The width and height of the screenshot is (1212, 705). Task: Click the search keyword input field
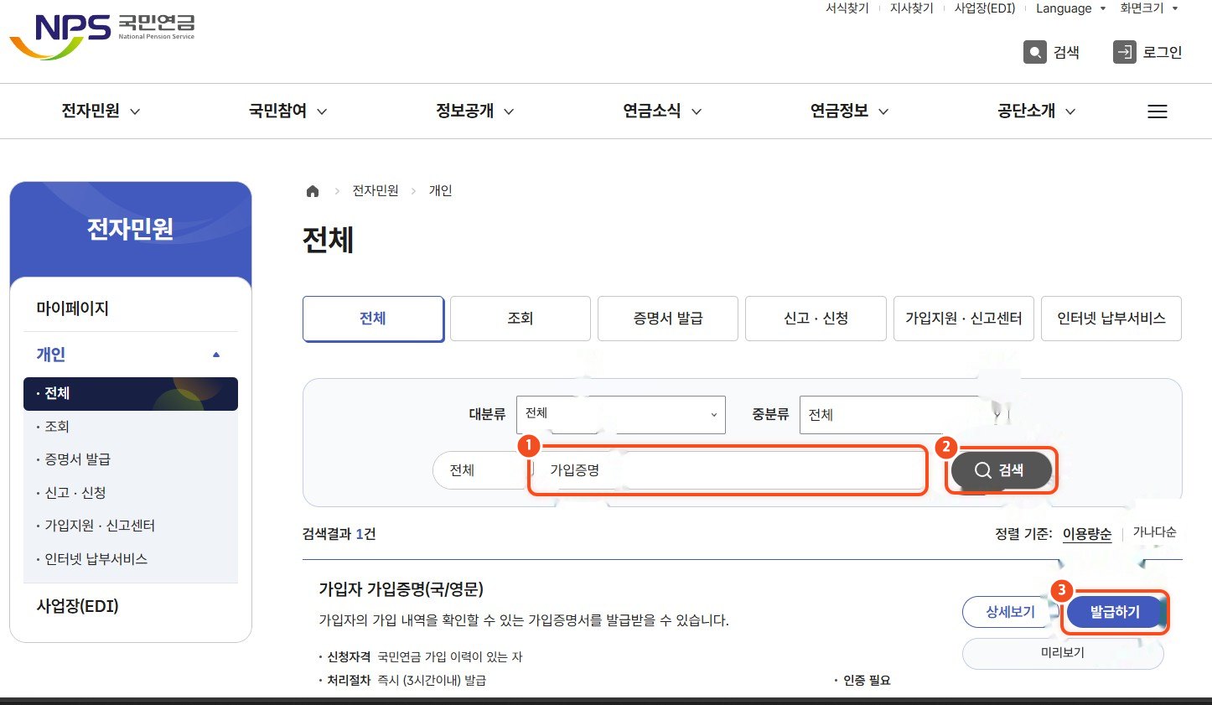click(x=728, y=470)
